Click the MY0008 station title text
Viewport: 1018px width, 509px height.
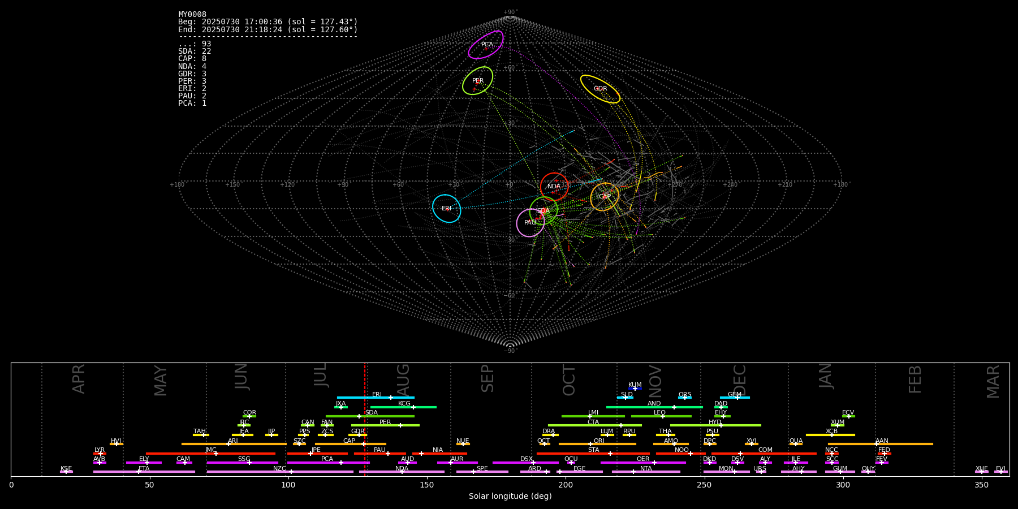[x=192, y=15]
